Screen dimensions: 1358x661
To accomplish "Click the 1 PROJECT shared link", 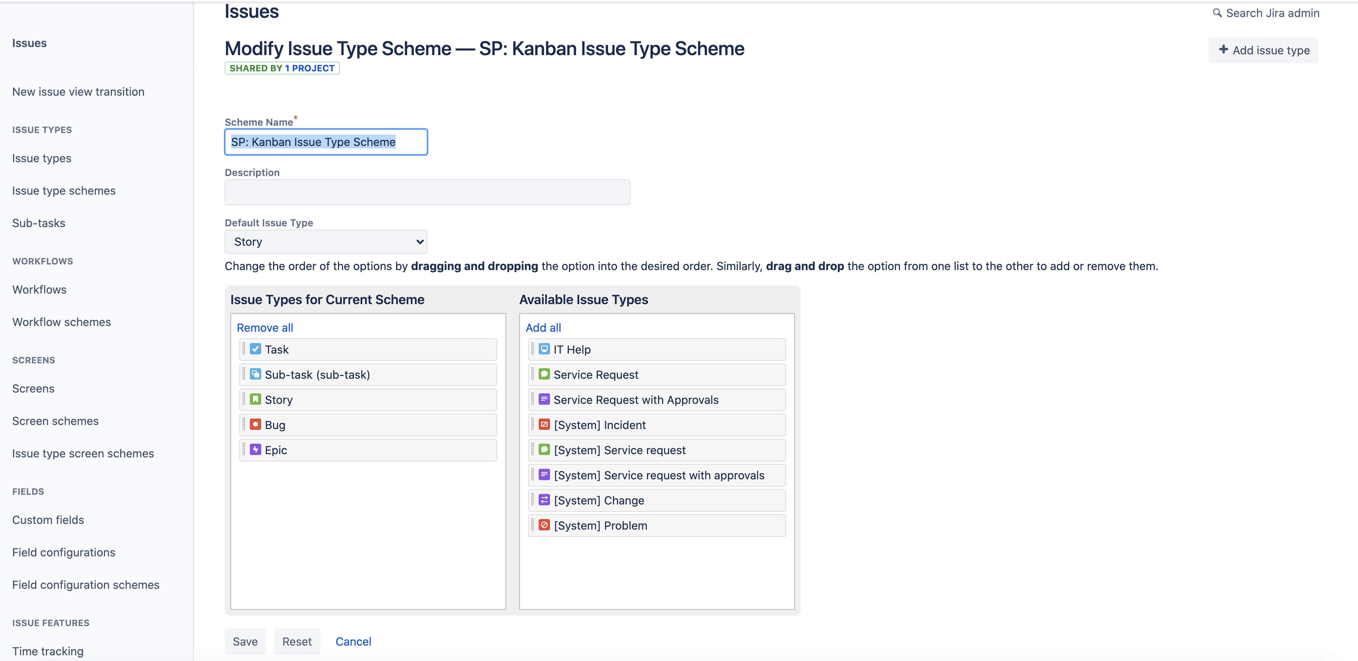I will [309, 68].
